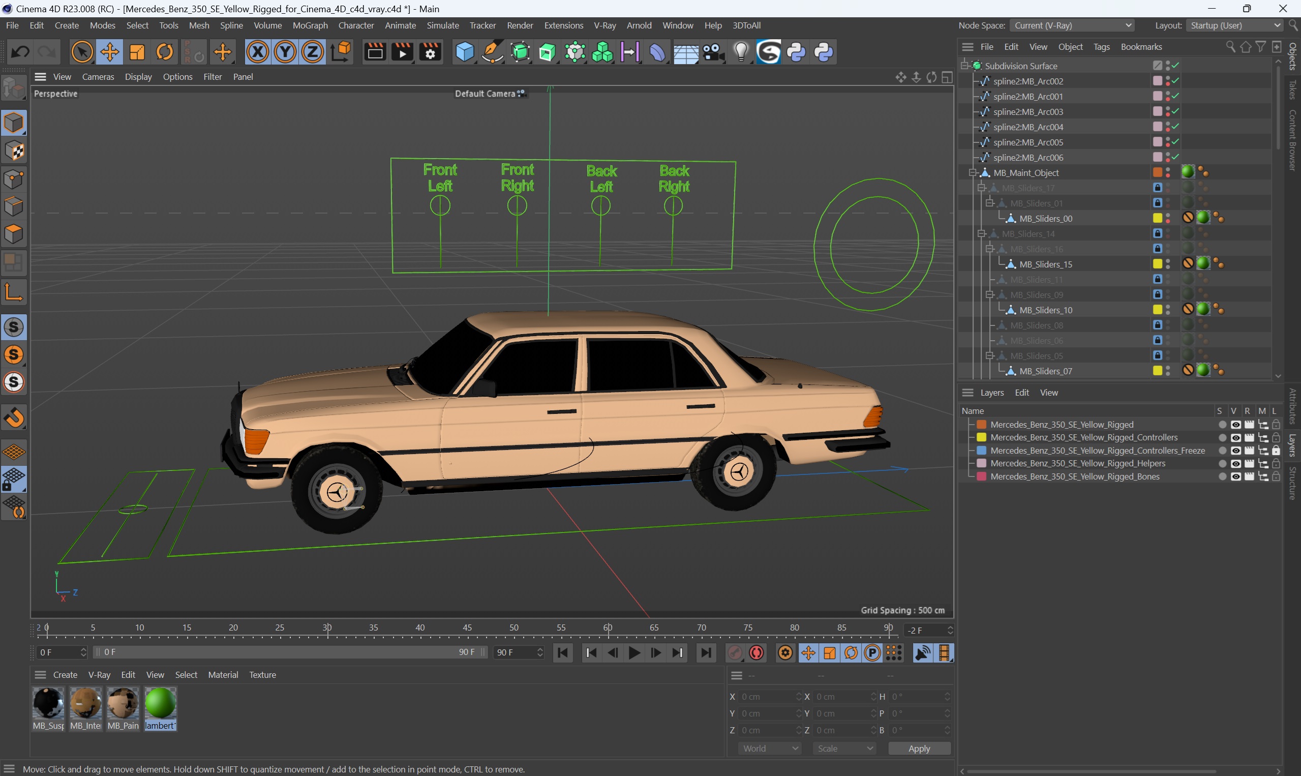Toggle X axis lock
The image size is (1301, 776).
(x=258, y=52)
